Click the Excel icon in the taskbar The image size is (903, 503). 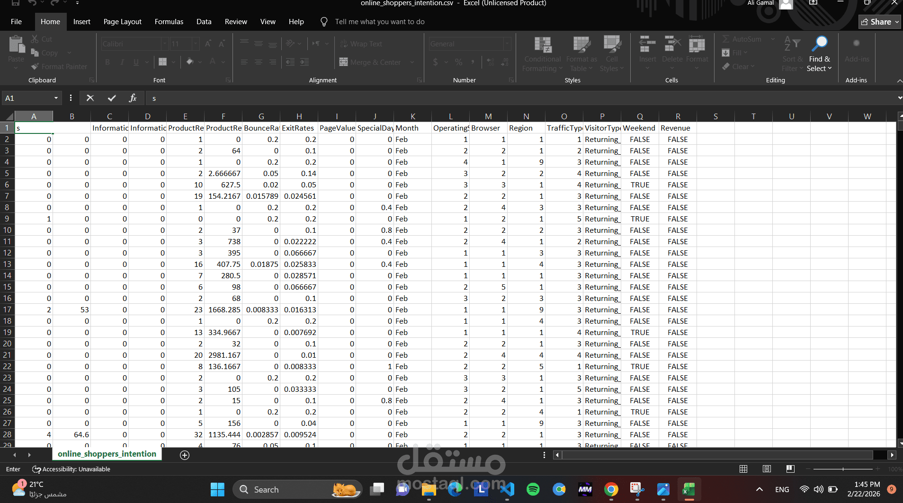click(x=689, y=489)
